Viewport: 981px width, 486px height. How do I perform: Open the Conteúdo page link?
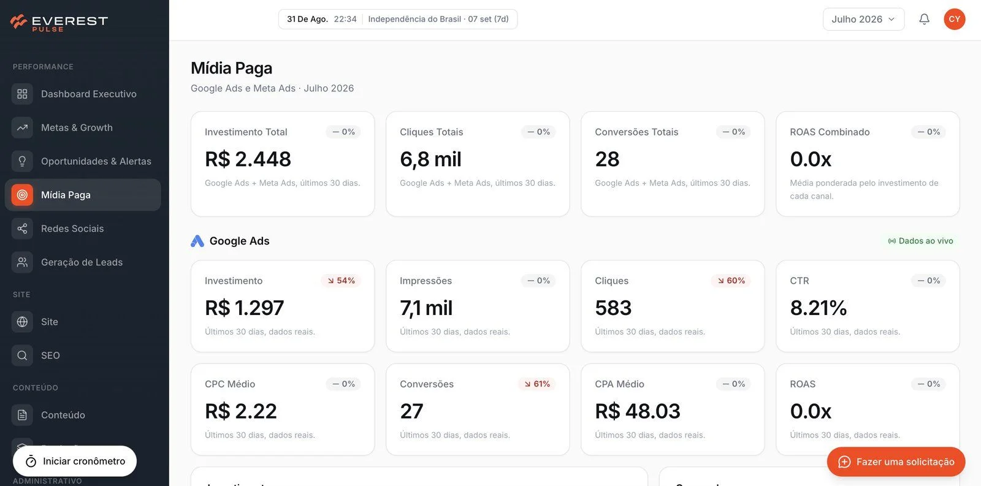(x=83, y=415)
